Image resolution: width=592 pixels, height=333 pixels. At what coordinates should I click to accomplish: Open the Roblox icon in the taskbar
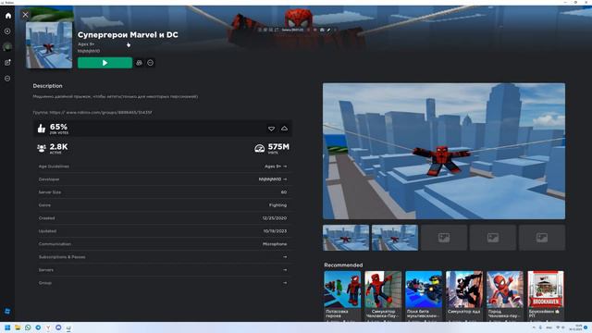tap(68, 327)
